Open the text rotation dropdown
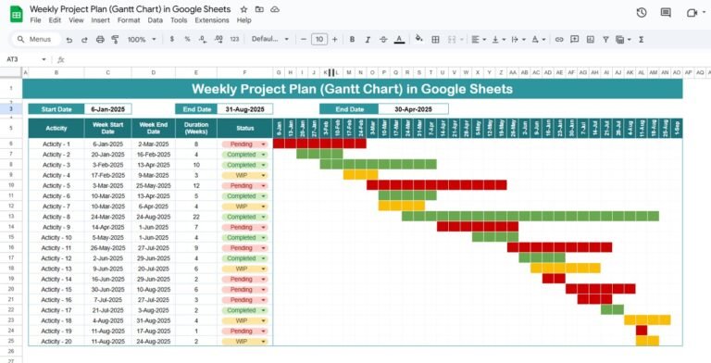The height and width of the screenshot is (363, 711). click(x=538, y=40)
